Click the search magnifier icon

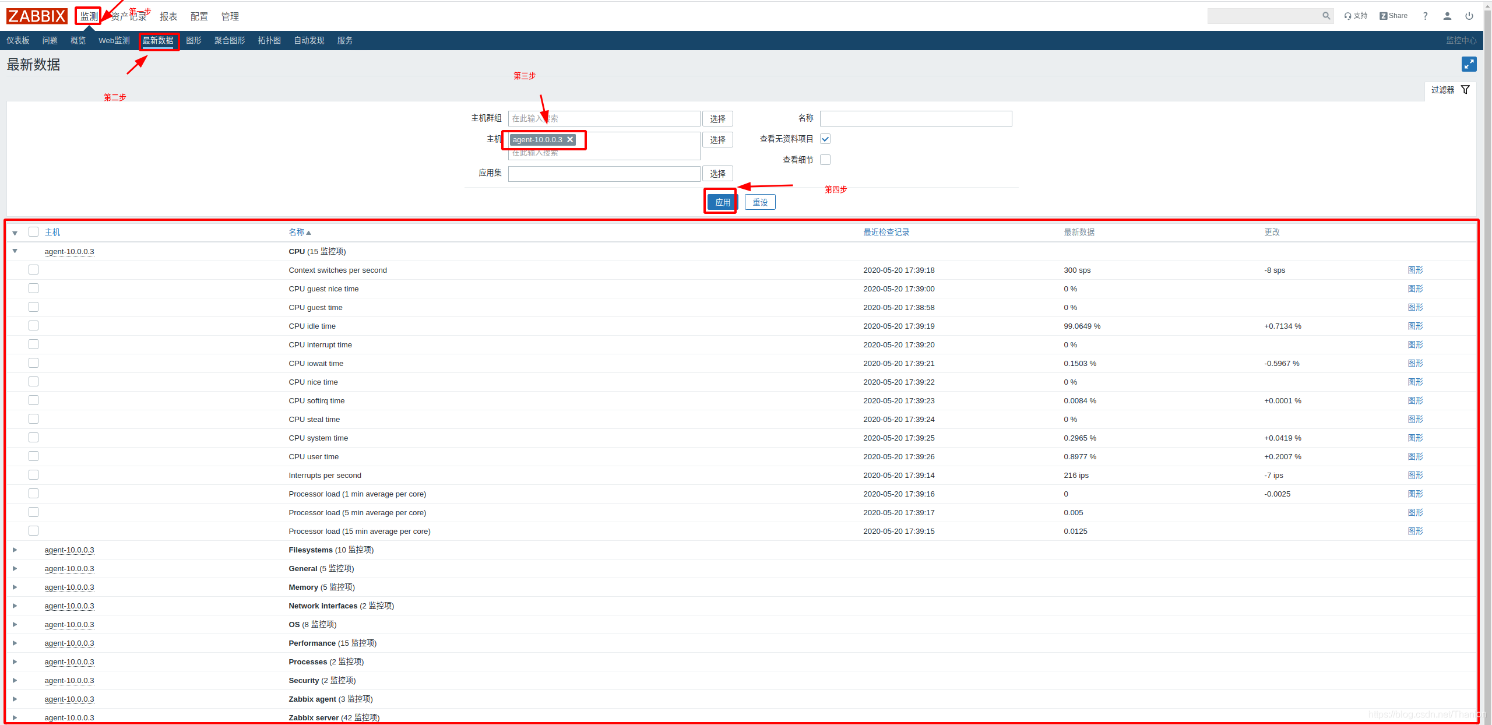pos(1326,16)
